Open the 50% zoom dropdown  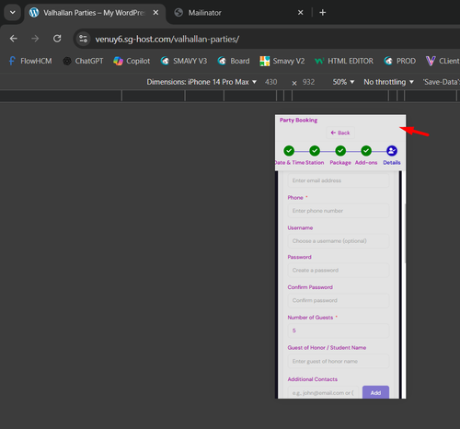coord(343,82)
